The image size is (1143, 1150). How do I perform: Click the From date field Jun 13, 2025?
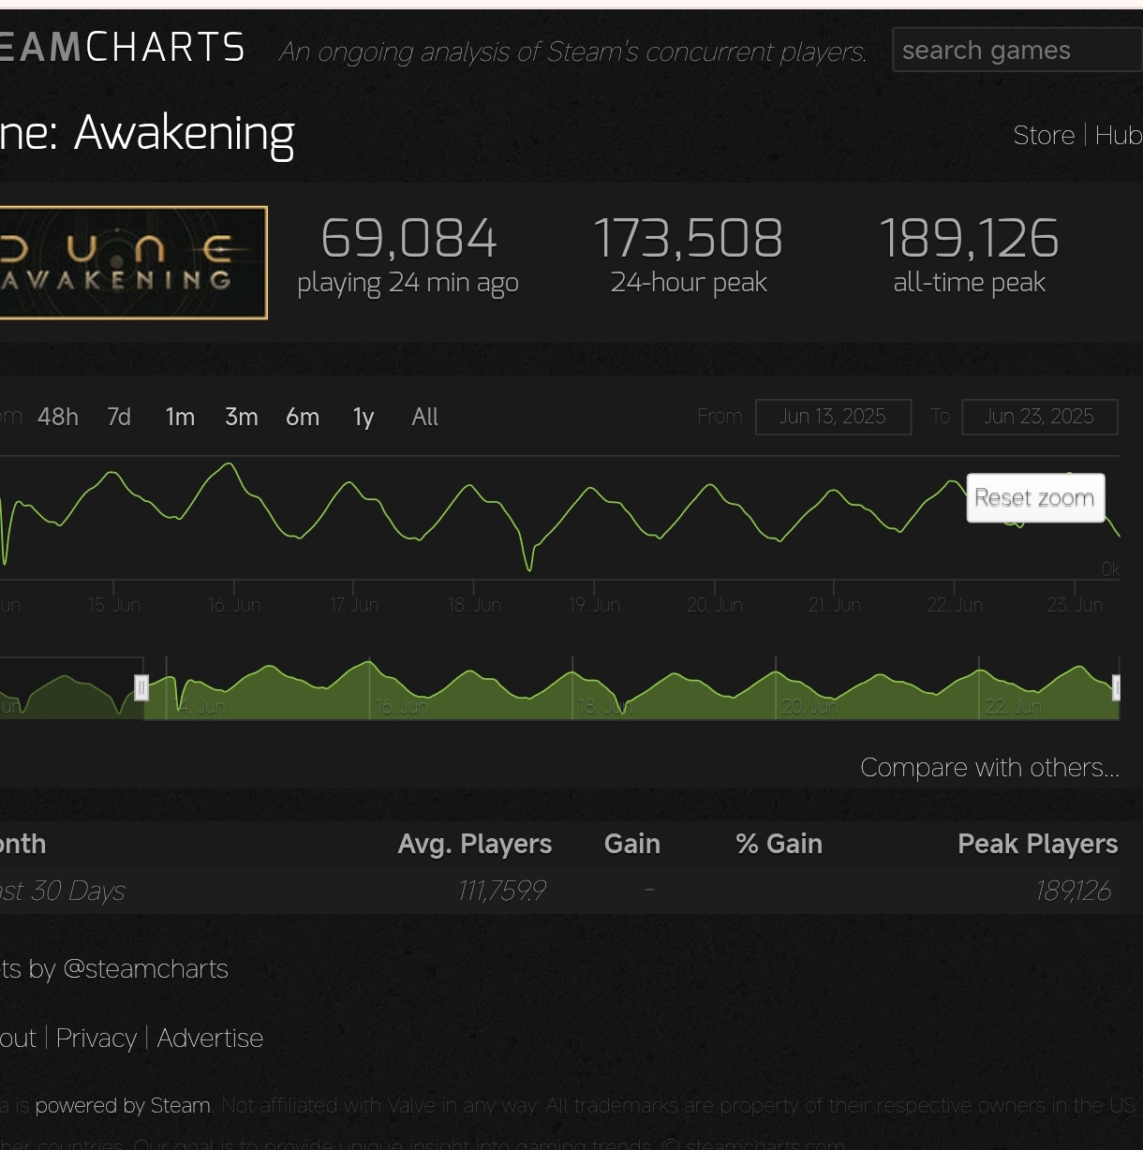pos(833,417)
